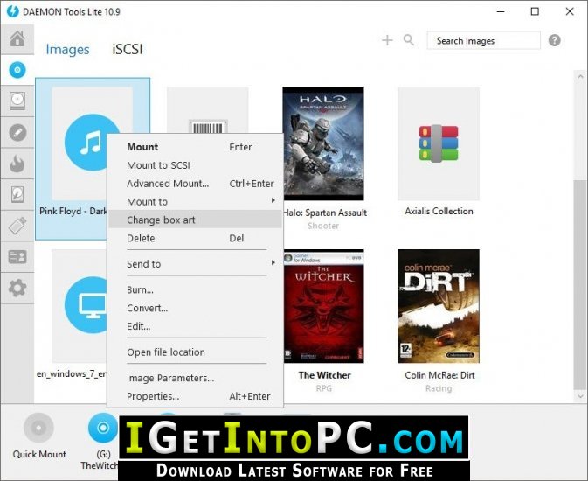Image resolution: width=588 pixels, height=481 pixels.
Task: Open the image editor pencil icon
Action: (17, 133)
